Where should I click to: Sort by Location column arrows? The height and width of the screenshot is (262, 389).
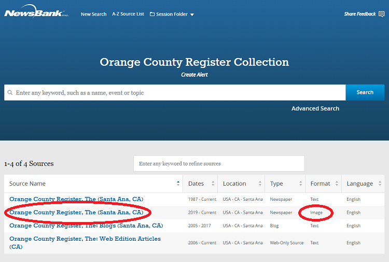click(x=260, y=183)
